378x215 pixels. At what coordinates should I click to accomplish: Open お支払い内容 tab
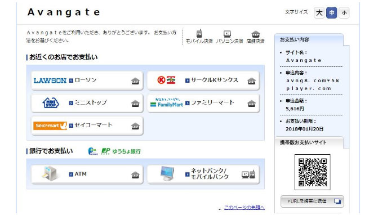click(x=309, y=40)
